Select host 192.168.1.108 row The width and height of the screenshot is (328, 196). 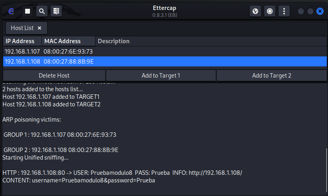coord(165,62)
